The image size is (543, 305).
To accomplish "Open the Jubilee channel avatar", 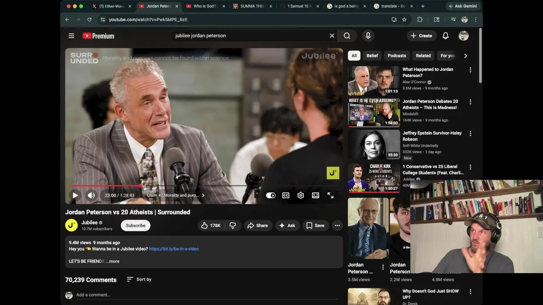I will pyautogui.click(x=71, y=225).
